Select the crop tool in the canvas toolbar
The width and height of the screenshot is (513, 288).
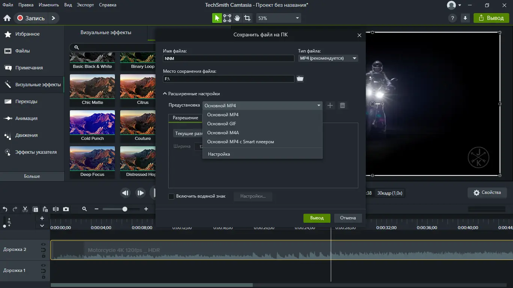pyautogui.click(x=247, y=18)
